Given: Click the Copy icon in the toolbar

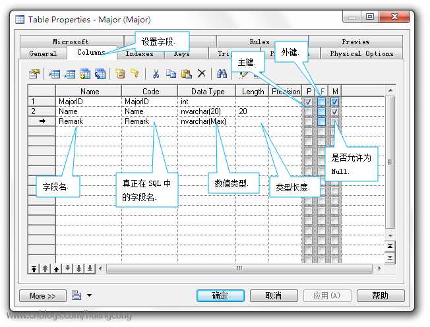Looking at the screenshot, I should click(x=171, y=74).
